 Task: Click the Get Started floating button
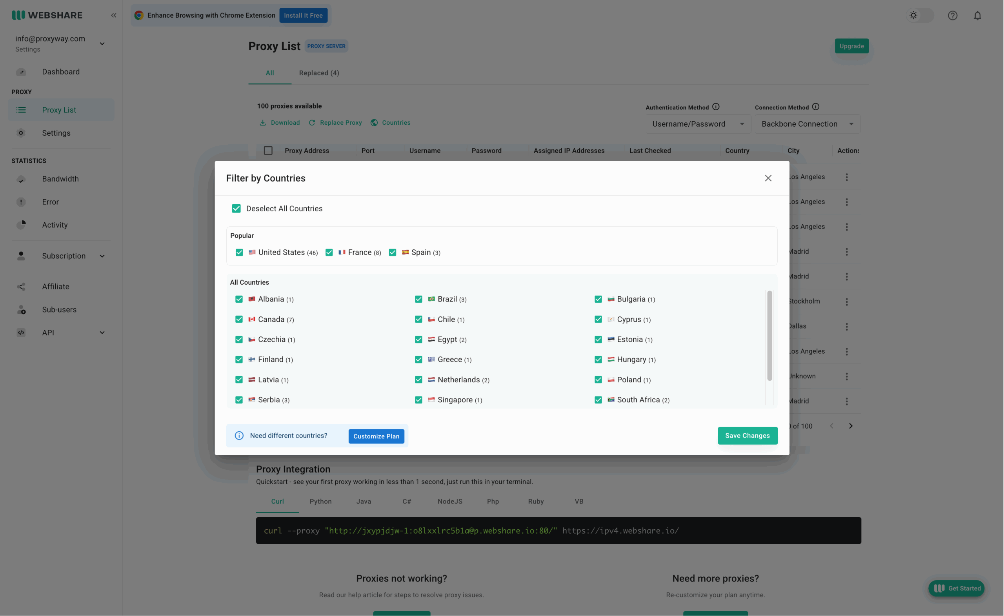pyautogui.click(x=956, y=588)
